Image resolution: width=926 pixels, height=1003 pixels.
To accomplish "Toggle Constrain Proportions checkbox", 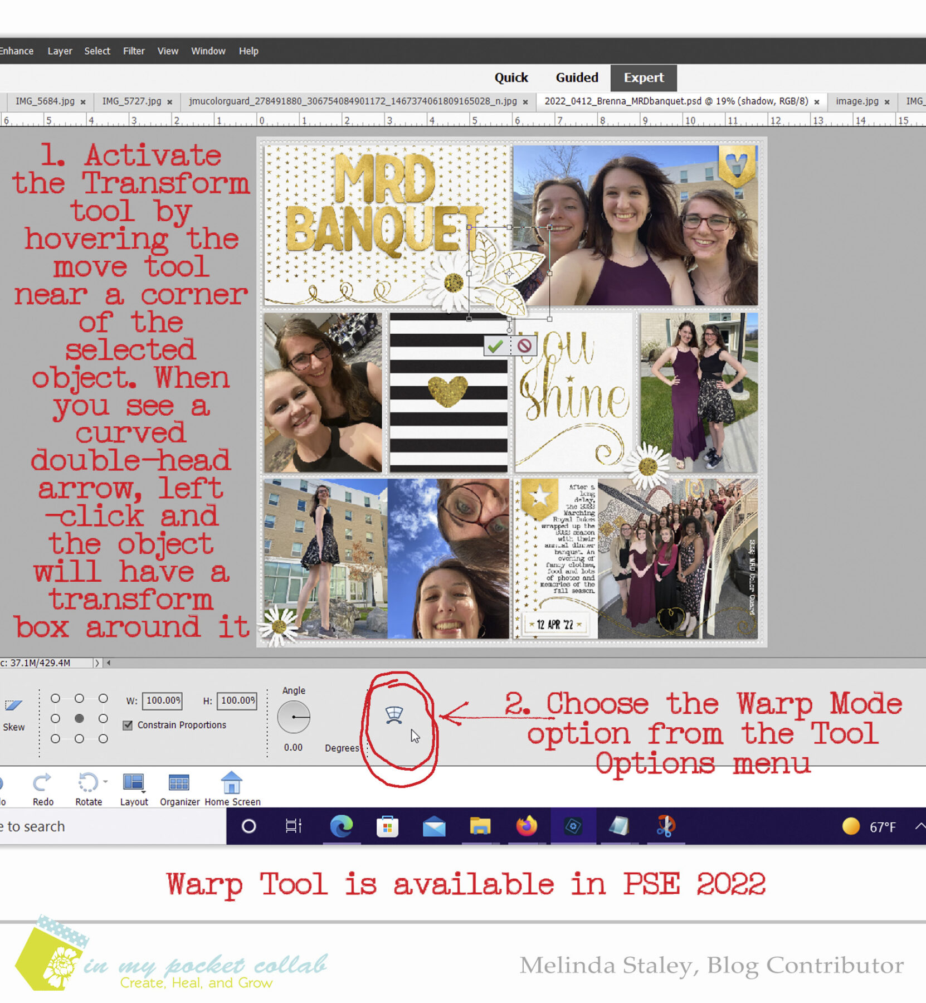I will click(x=128, y=725).
